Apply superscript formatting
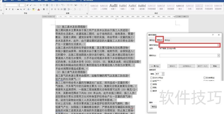224x114 pixels. [24, 9]
